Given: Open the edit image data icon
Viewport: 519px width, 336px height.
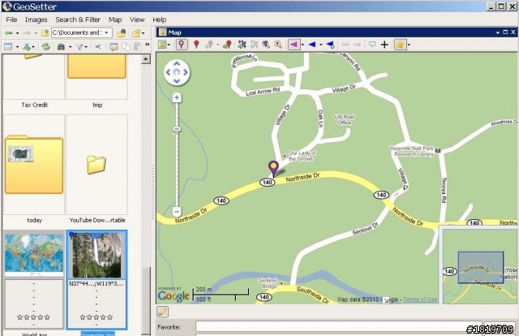Looking at the screenshot, I should click(114, 47).
